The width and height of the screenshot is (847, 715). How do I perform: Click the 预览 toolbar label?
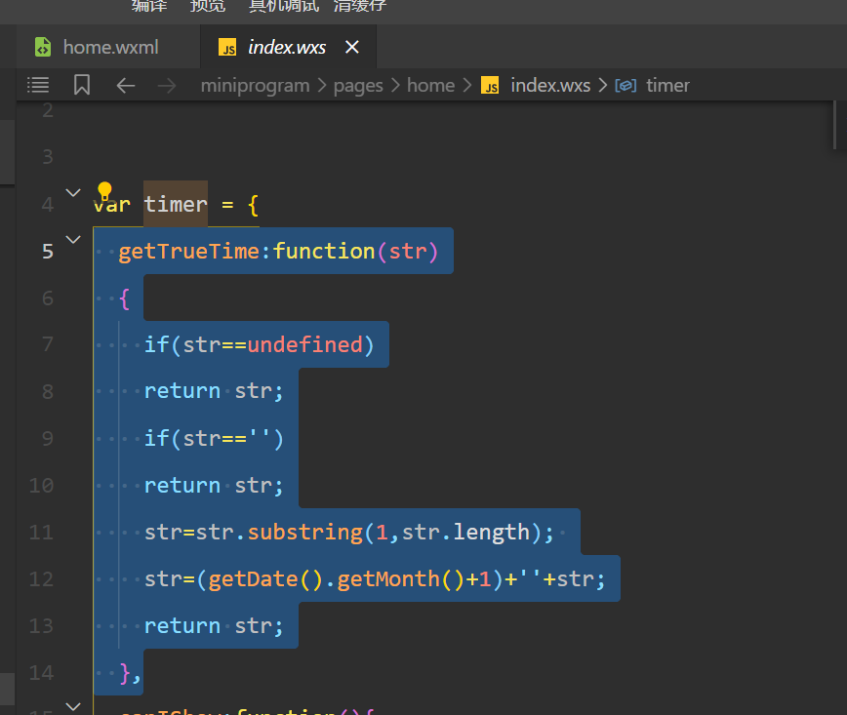(x=208, y=6)
